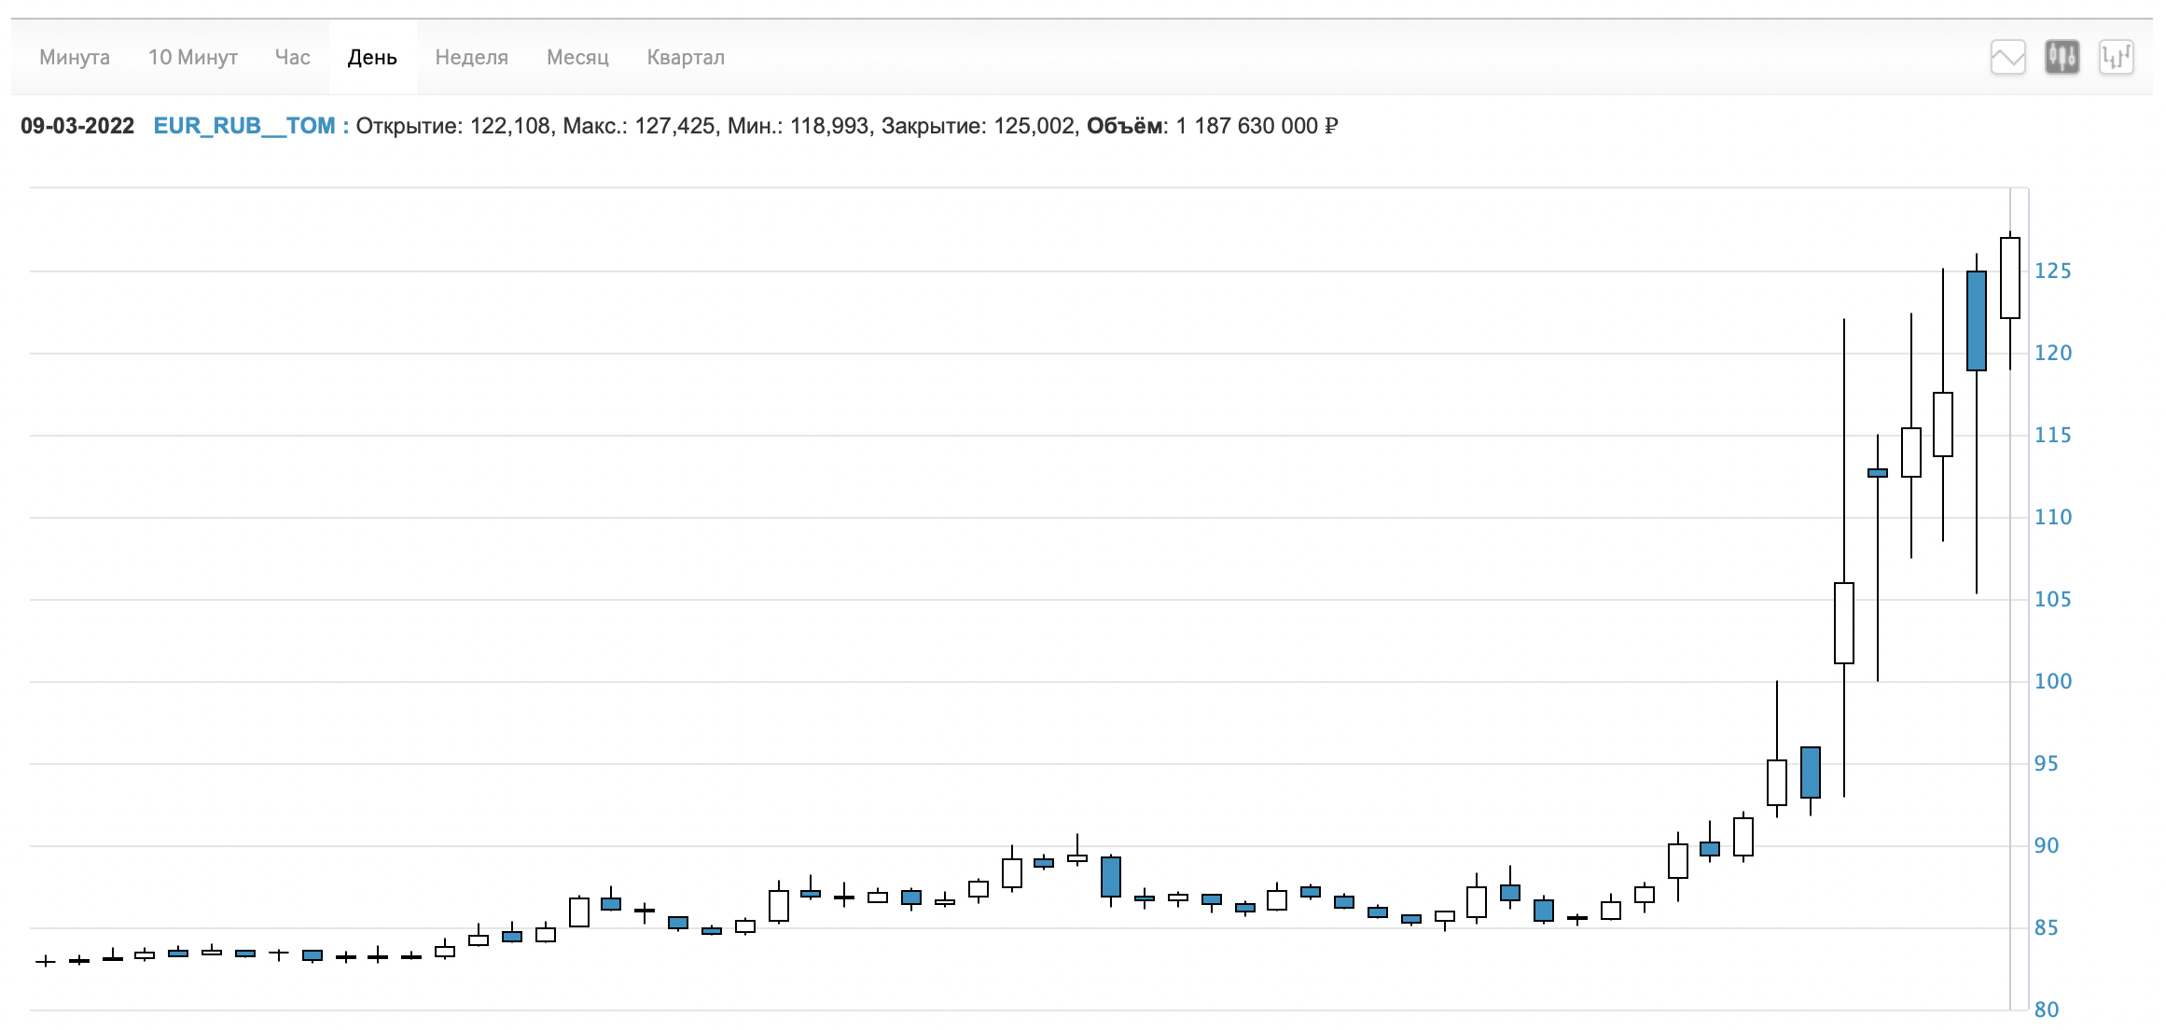Click the Мин.: 118,993 value

798,126
